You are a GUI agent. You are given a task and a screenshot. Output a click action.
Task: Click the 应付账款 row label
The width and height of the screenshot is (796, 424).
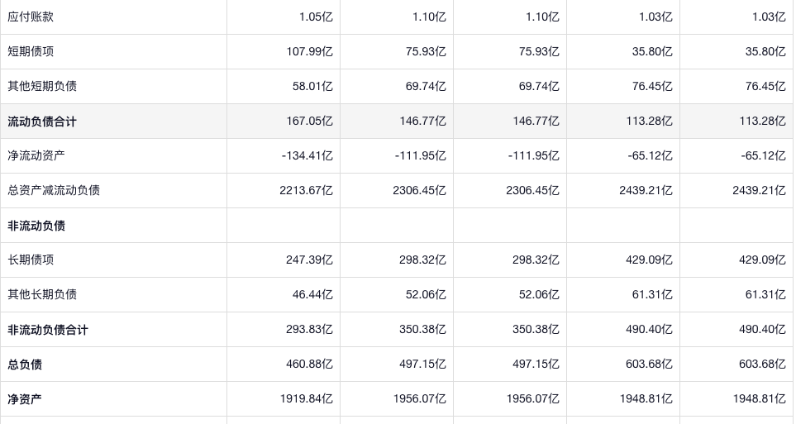coord(31,17)
